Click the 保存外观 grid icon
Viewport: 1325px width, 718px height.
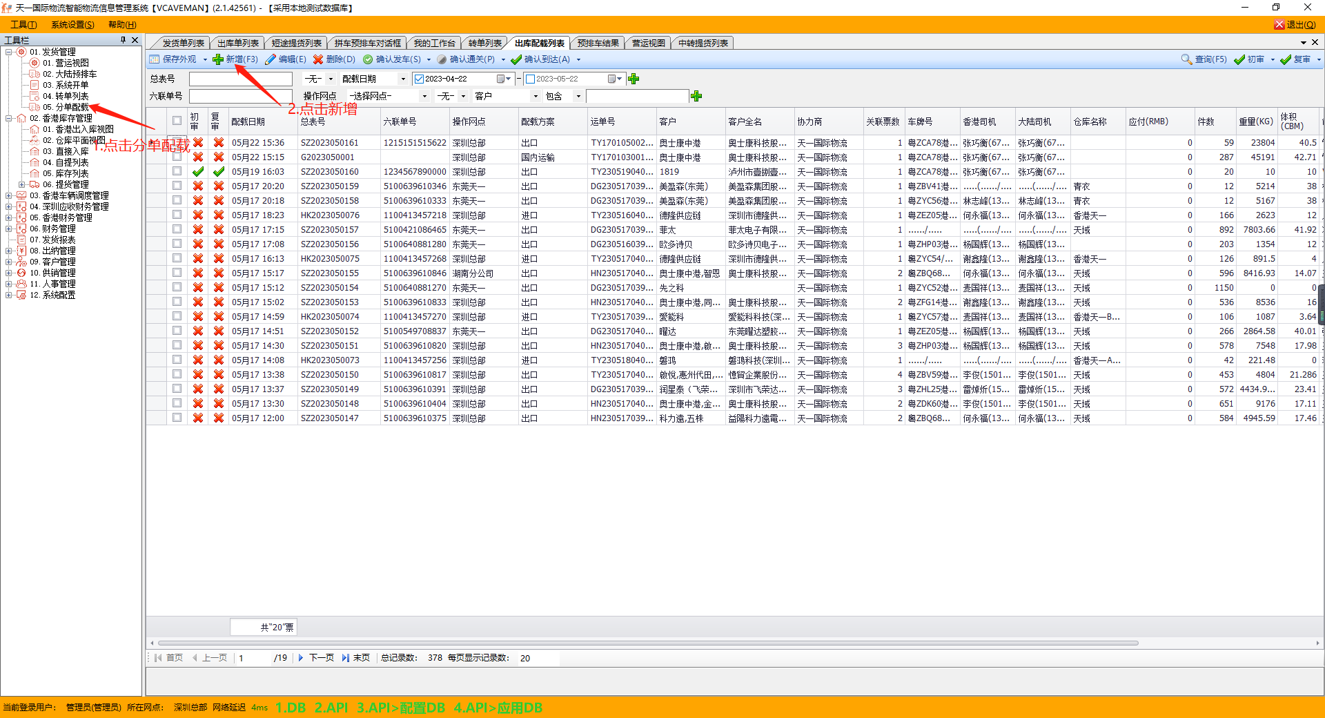(155, 59)
